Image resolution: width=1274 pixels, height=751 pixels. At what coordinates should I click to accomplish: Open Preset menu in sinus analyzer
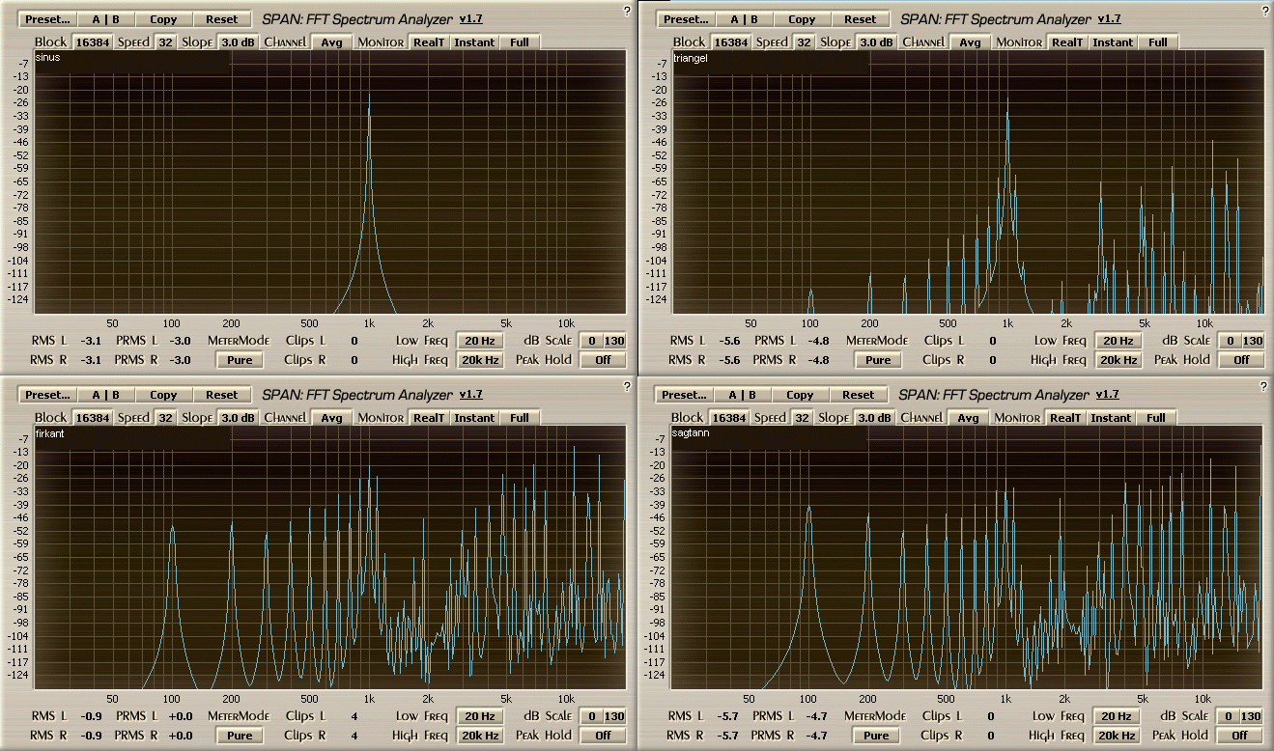point(47,19)
